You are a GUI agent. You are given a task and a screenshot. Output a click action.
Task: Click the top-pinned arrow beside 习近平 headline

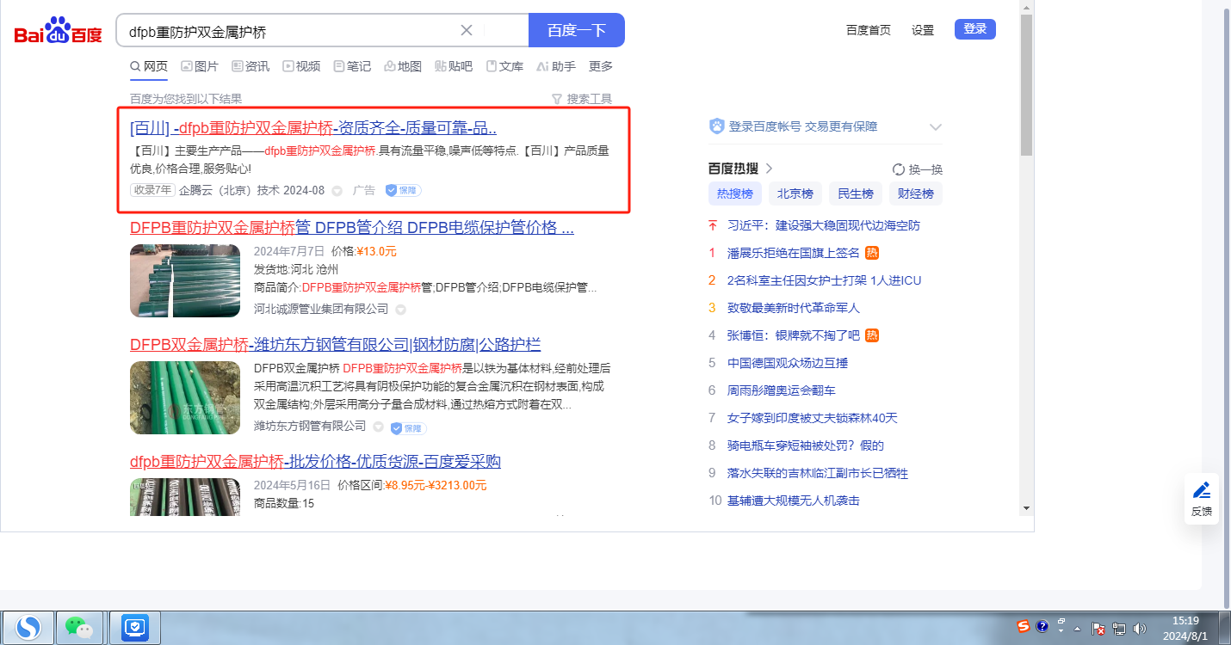tap(712, 225)
